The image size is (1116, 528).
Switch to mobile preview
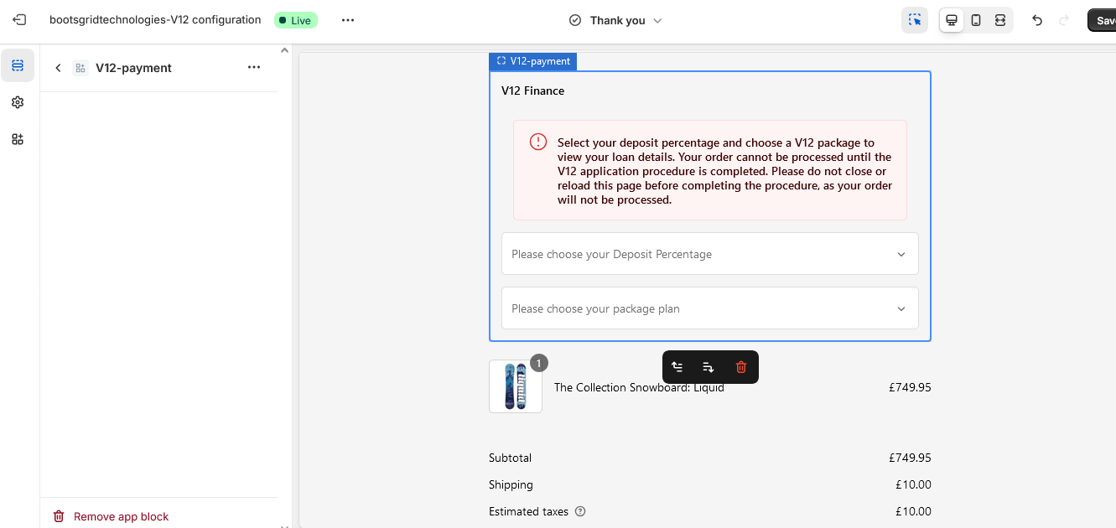(976, 20)
